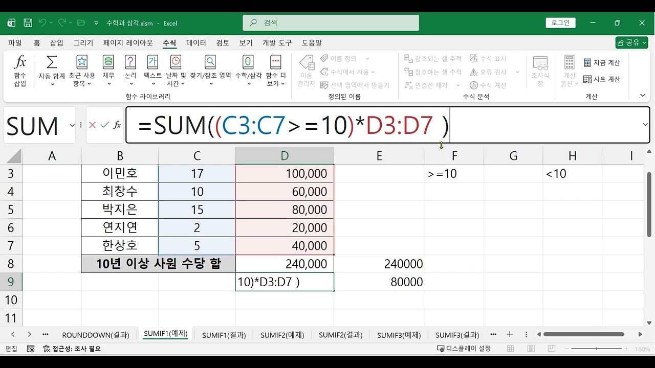Click Calculate Sheet (시트 계산)

[x=602, y=79]
